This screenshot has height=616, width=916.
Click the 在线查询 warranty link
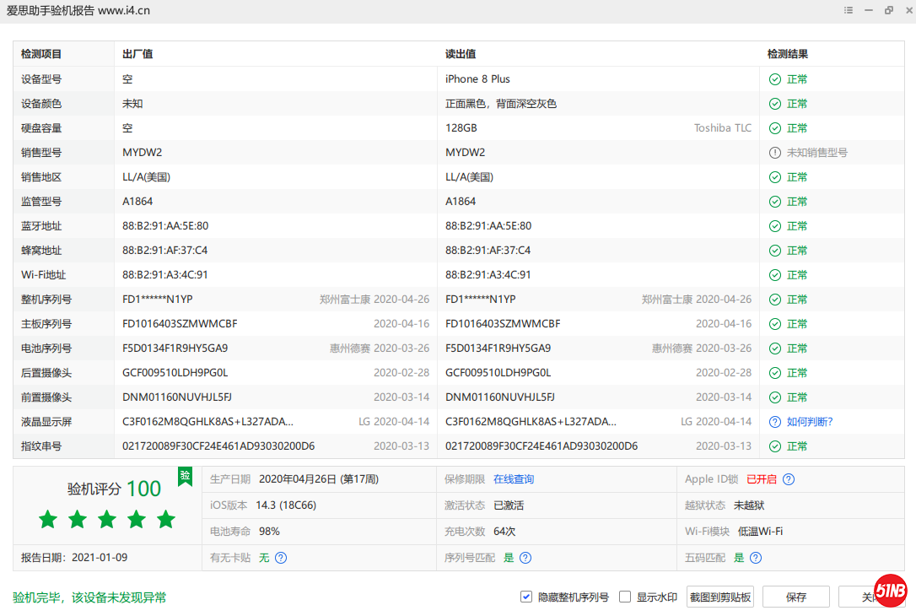tap(514, 479)
